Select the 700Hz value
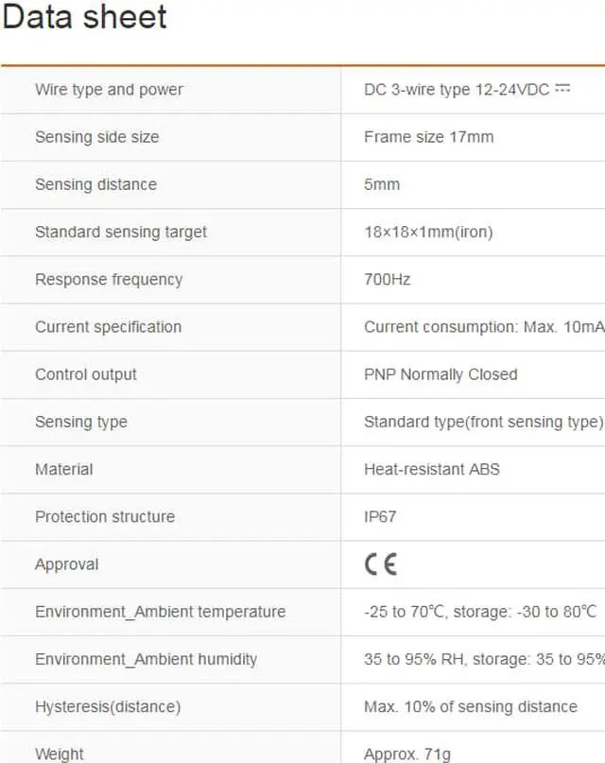 point(387,280)
